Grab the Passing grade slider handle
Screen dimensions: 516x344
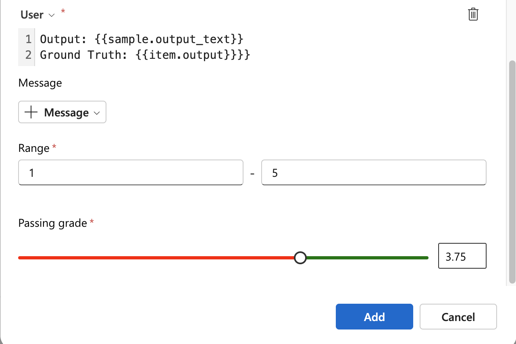[x=300, y=258]
